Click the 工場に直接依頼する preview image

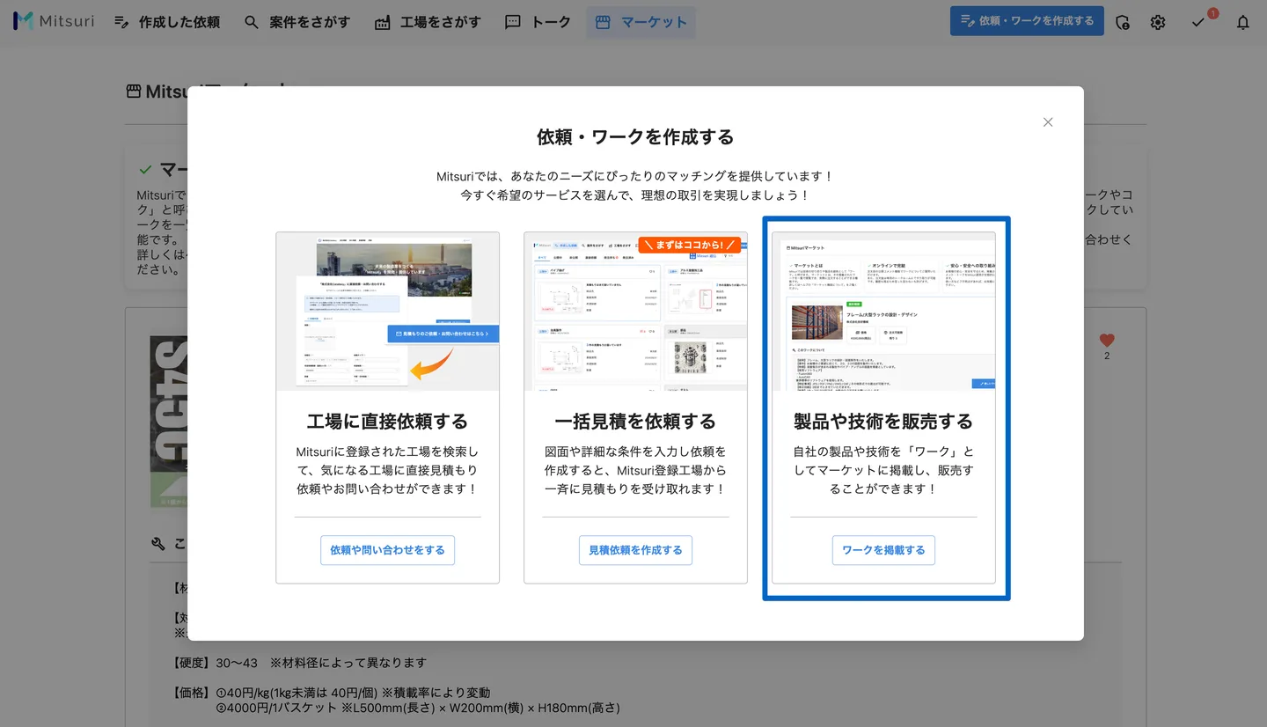pos(387,312)
